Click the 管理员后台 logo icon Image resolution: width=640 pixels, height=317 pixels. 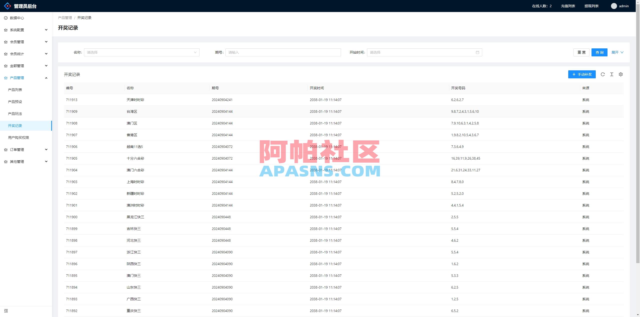coord(7,6)
